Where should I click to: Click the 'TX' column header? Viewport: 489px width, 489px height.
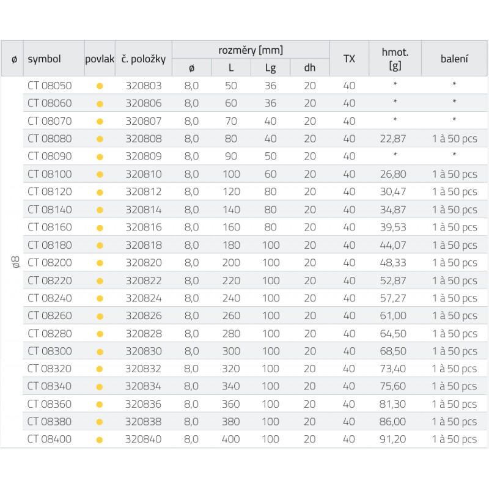click(349, 59)
